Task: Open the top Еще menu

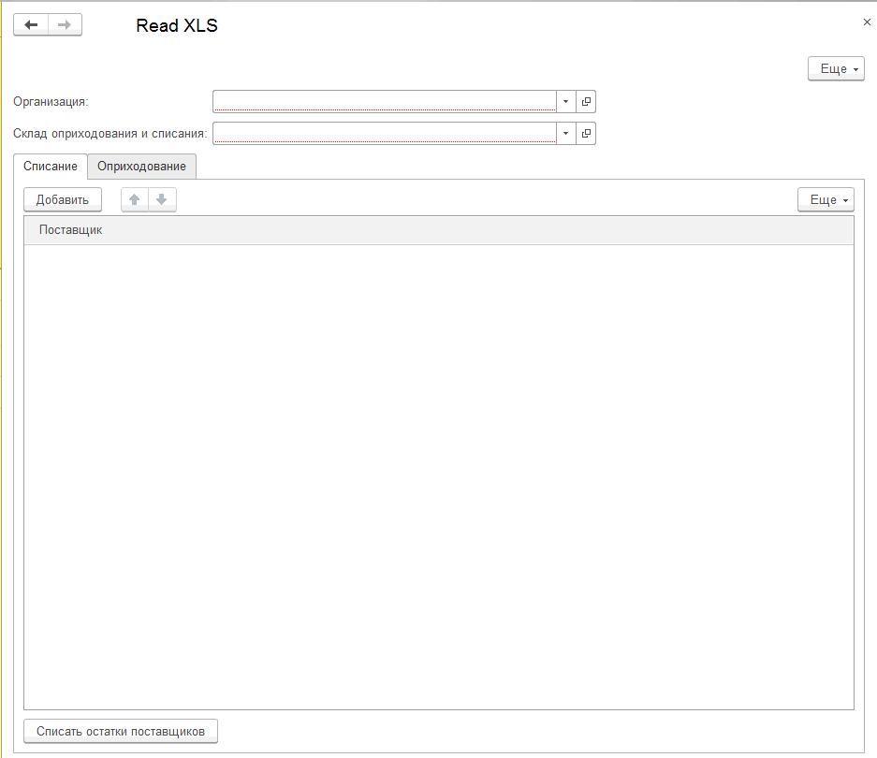Action: pyautogui.click(x=835, y=69)
